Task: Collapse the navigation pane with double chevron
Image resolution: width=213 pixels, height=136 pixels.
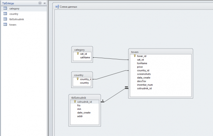Action: [44, 3]
